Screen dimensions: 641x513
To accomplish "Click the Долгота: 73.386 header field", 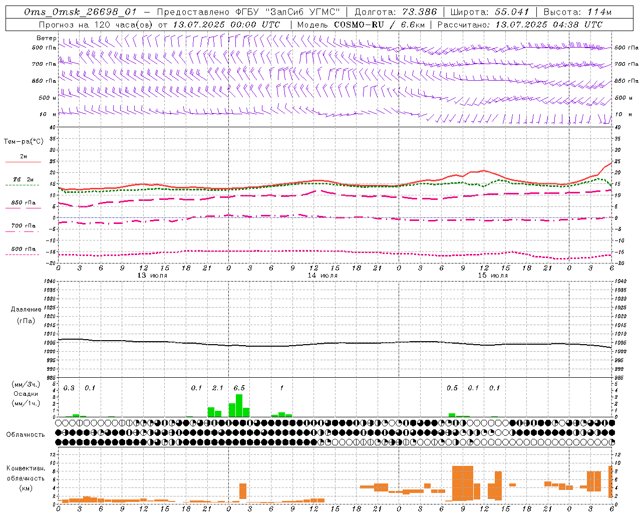I will point(396,12).
